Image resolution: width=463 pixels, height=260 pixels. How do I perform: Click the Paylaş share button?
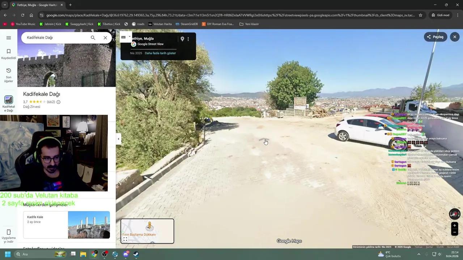coord(436,36)
